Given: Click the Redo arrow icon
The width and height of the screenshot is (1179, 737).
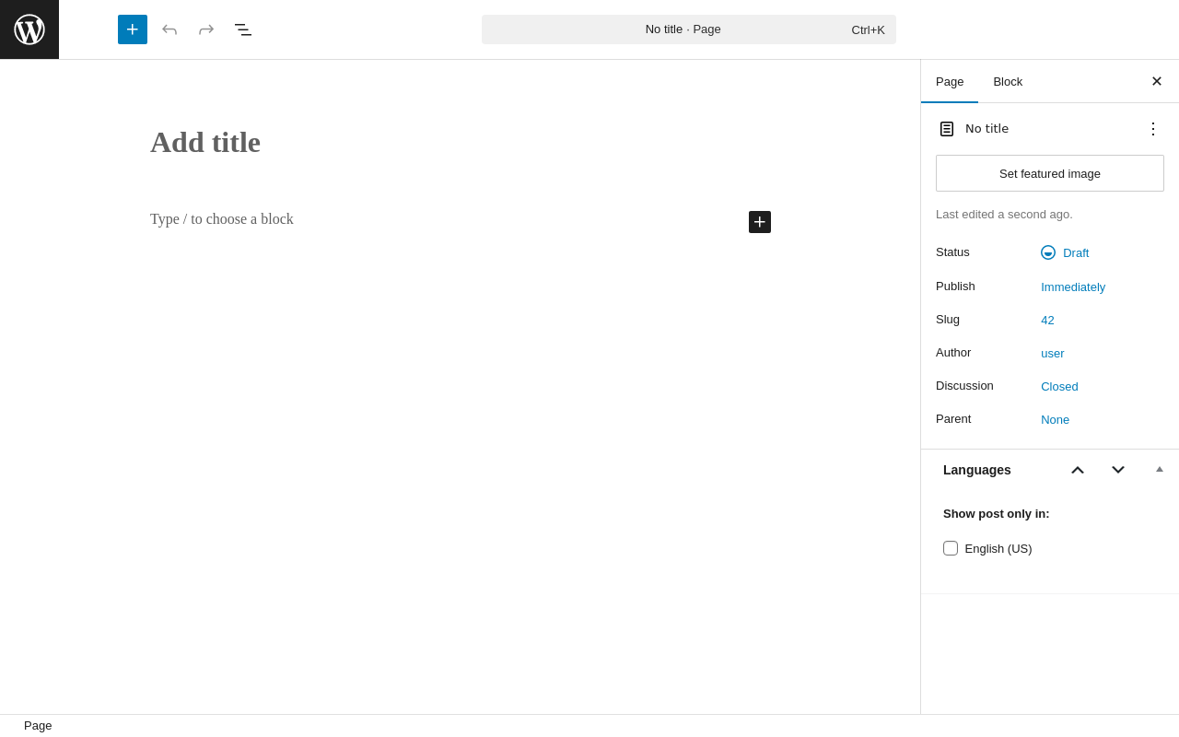Looking at the screenshot, I should click(206, 29).
